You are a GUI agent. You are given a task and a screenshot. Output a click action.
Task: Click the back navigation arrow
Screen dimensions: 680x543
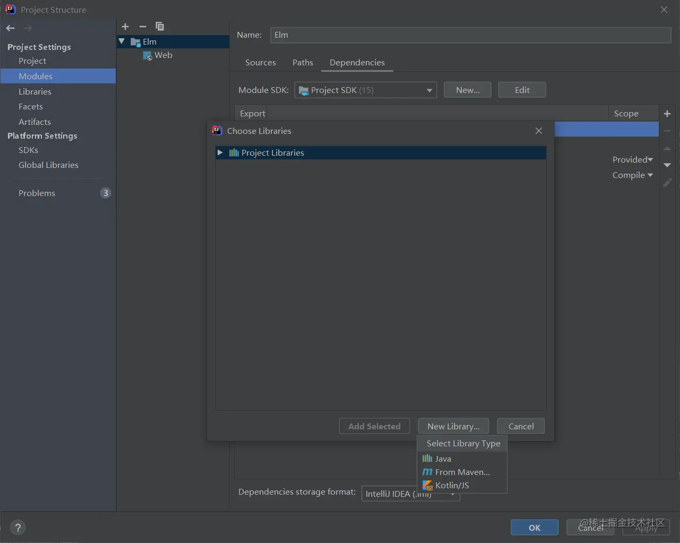coord(11,28)
